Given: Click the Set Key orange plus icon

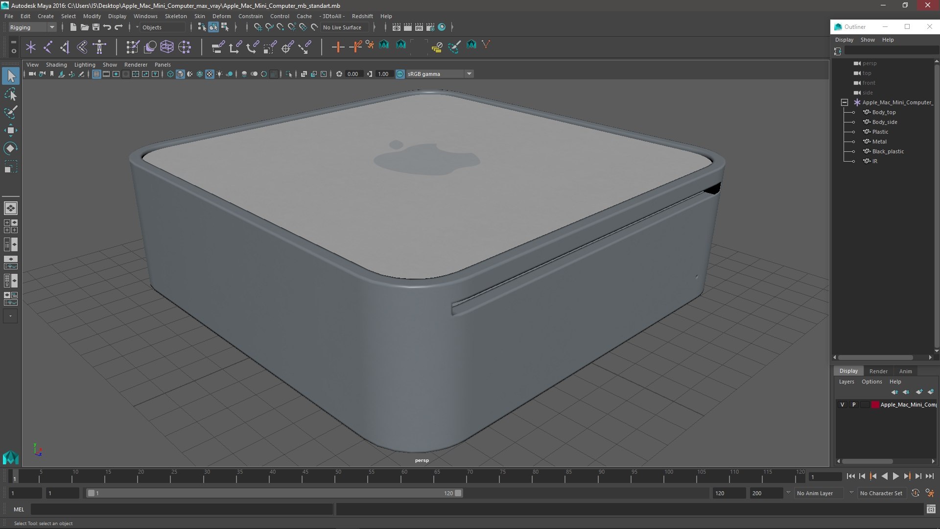Looking at the screenshot, I should pyautogui.click(x=338, y=47).
